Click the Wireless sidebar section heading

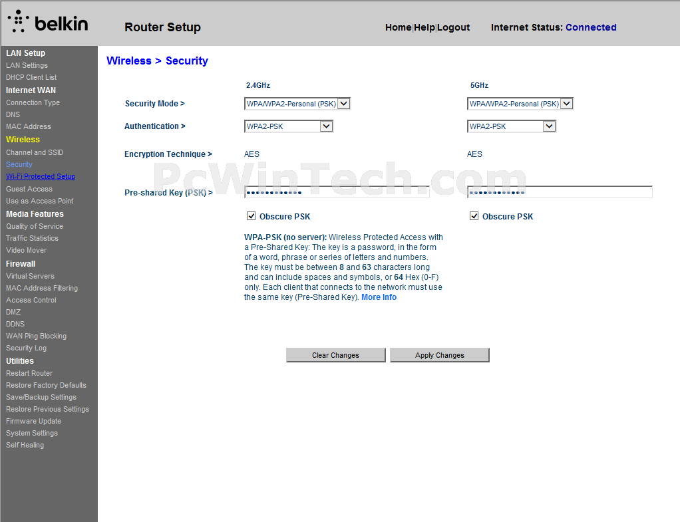click(x=23, y=140)
